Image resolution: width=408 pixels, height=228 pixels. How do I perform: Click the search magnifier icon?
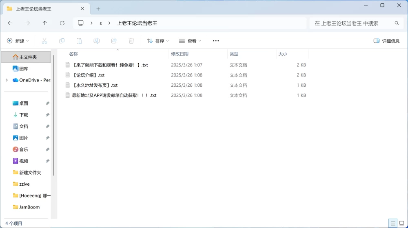coord(397,23)
